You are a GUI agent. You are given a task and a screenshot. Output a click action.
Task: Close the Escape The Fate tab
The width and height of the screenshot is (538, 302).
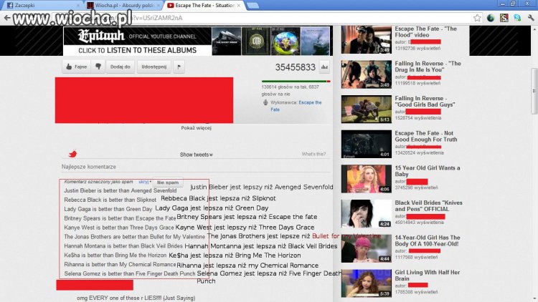click(x=238, y=6)
